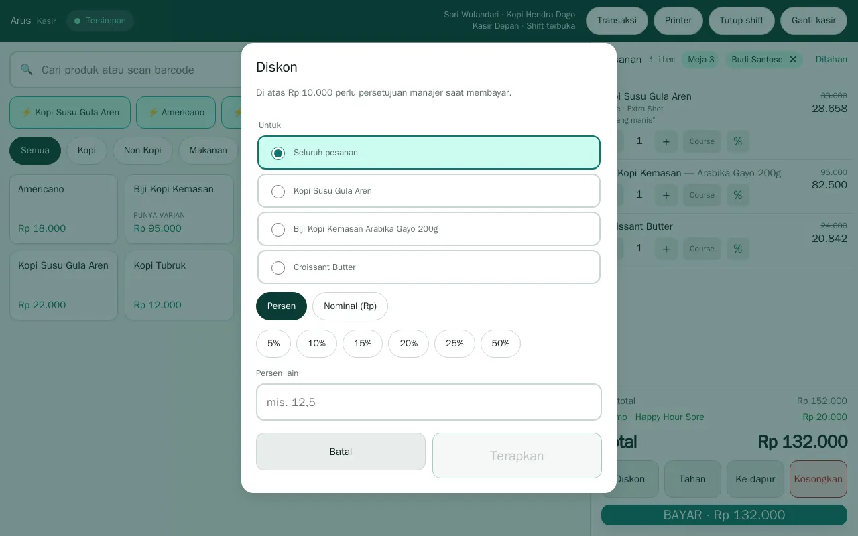Viewport: 858px width, 536px height.
Task: Add Kopi Susu Gula Aren quick shortcut
Action: point(70,113)
